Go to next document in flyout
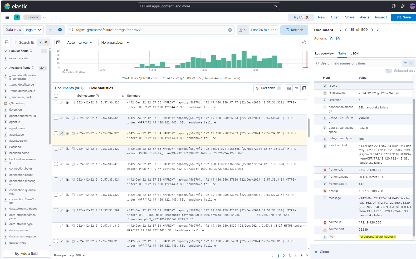Screen dimensions: 416x259 pos(372,30)
